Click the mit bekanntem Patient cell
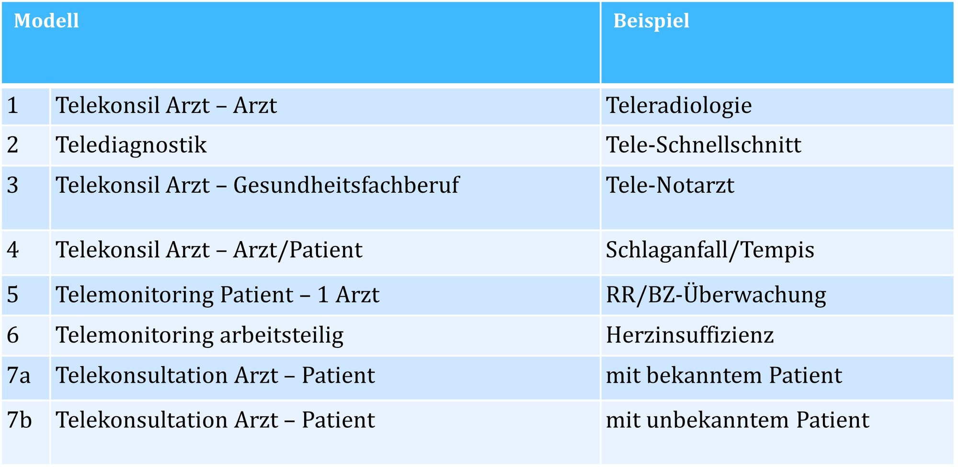Image resolution: width=958 pixels, height=467 pixels. (723, 376)
